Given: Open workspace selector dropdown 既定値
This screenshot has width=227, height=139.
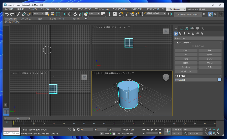Looking at the screenshot, I should pos(211,9).
